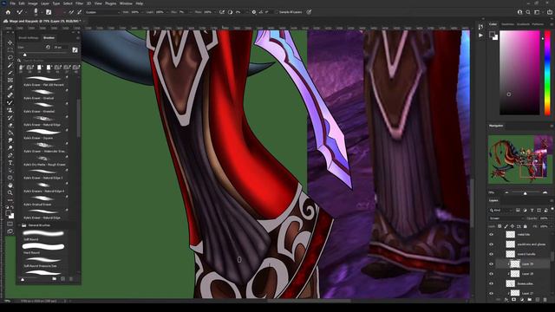Open blending mode dropdown in Layers panel
The image size is (555, 312).
[x=506, y=218]
